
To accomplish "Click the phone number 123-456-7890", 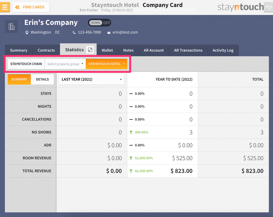I will click(90, 32).
